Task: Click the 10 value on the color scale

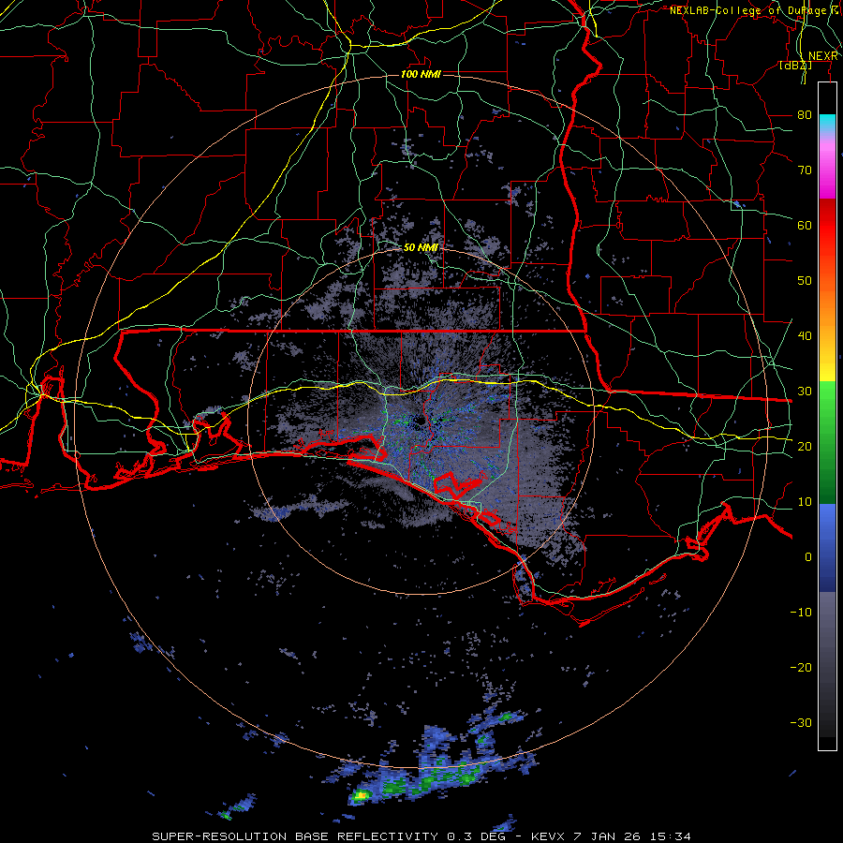Action: coord(805,502)
